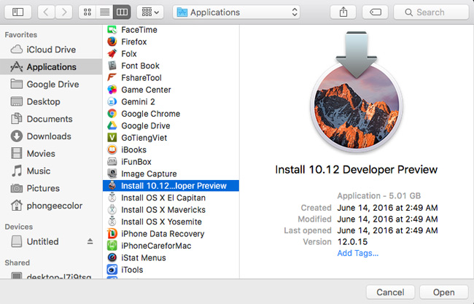Click the Edit Tags toolbar button
Screen dimensions: 474x304
375,12
